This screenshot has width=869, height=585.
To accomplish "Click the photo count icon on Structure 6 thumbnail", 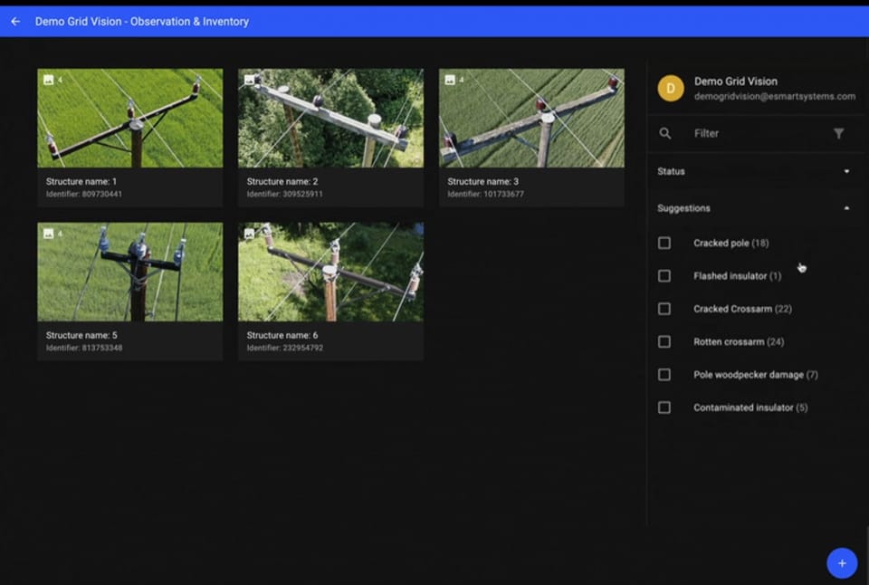I will 251,234.
